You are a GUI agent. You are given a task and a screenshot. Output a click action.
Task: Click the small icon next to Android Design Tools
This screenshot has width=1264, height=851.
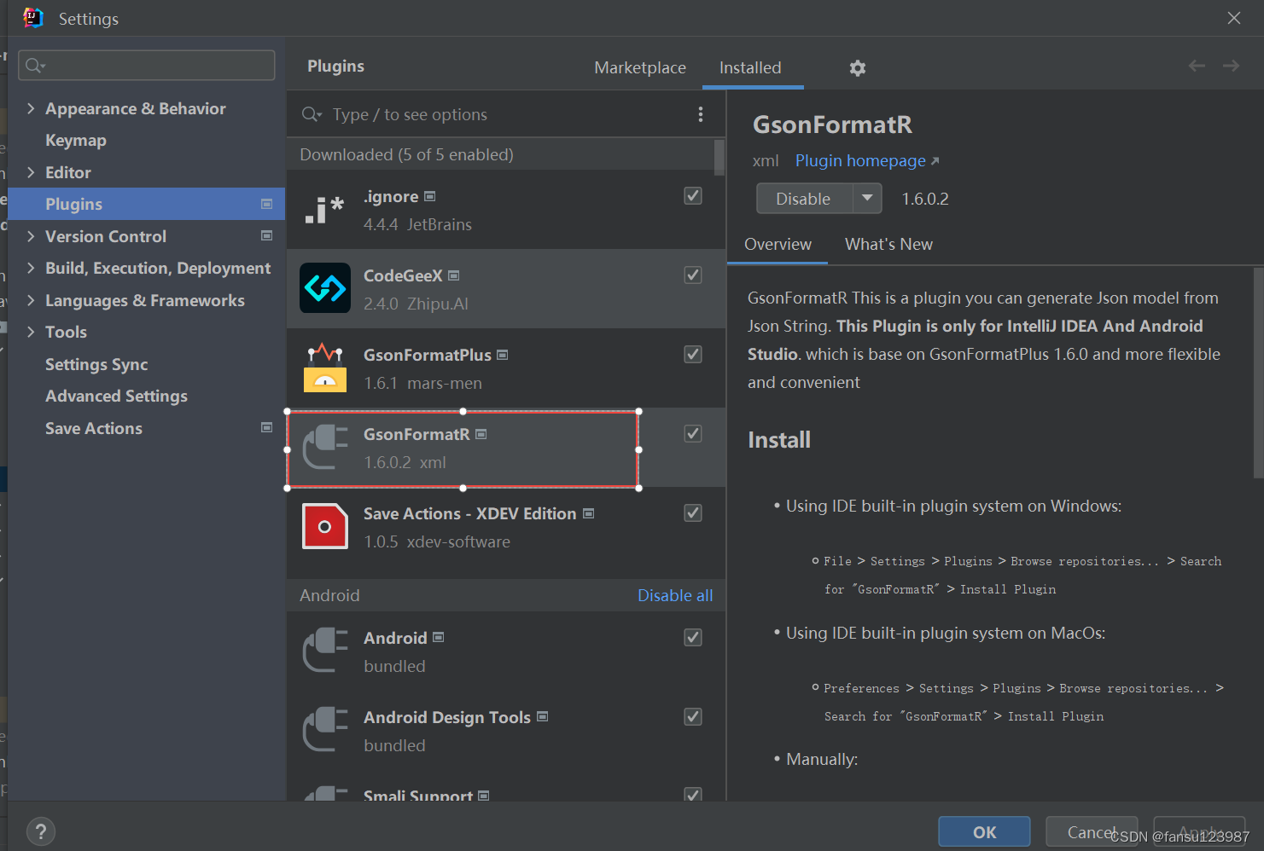coord(543,716)
